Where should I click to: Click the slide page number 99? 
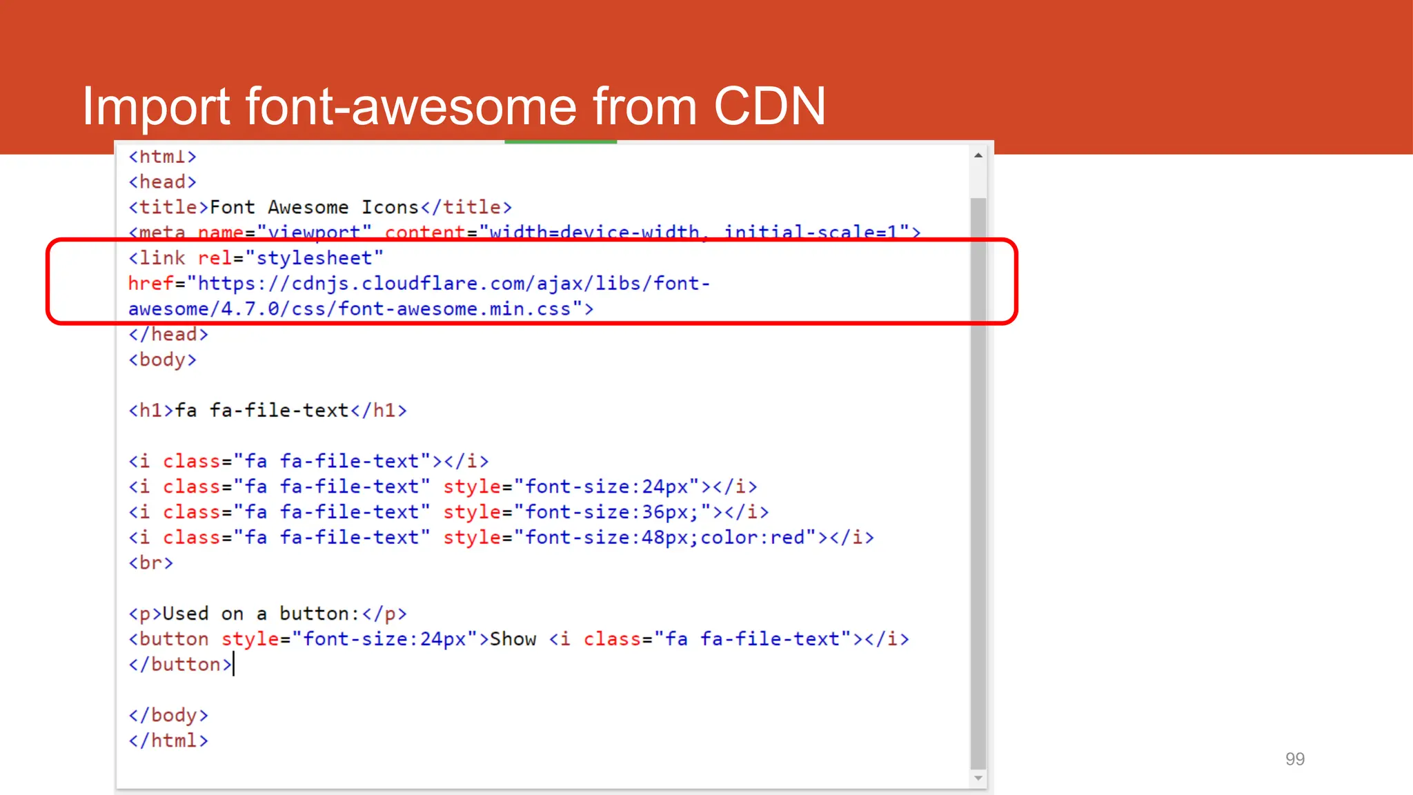[x=1295, y=759]
